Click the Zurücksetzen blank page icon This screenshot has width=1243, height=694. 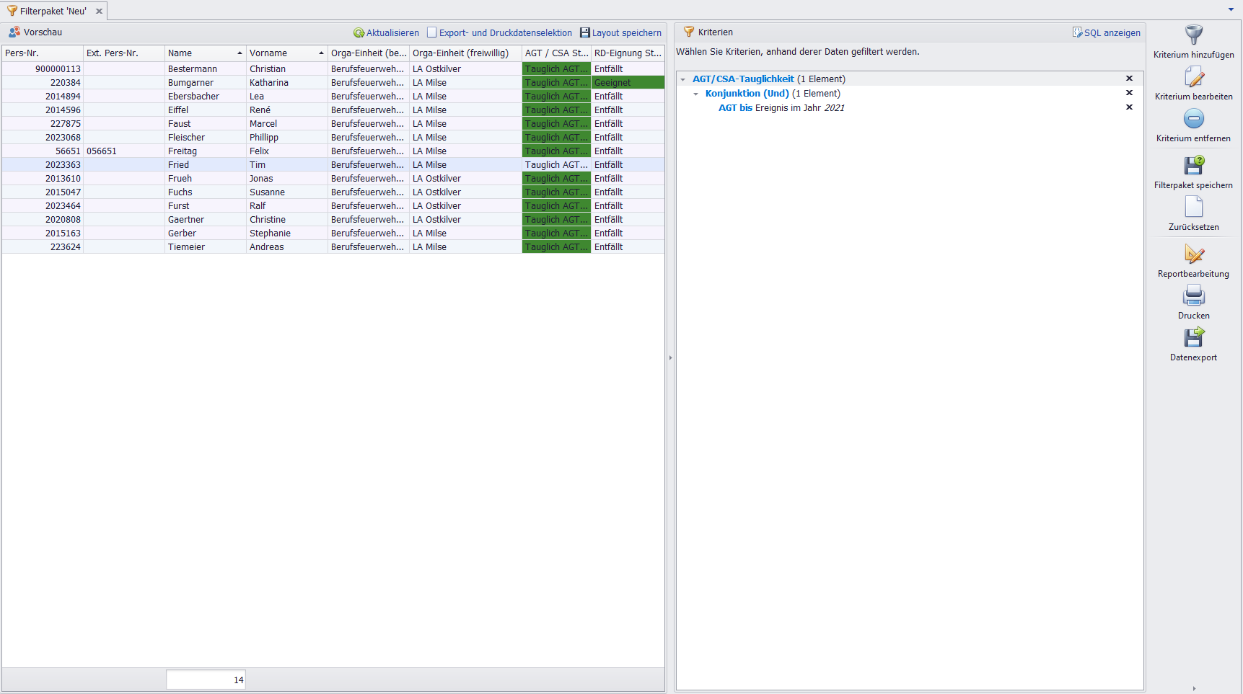tap(1193, 208)
